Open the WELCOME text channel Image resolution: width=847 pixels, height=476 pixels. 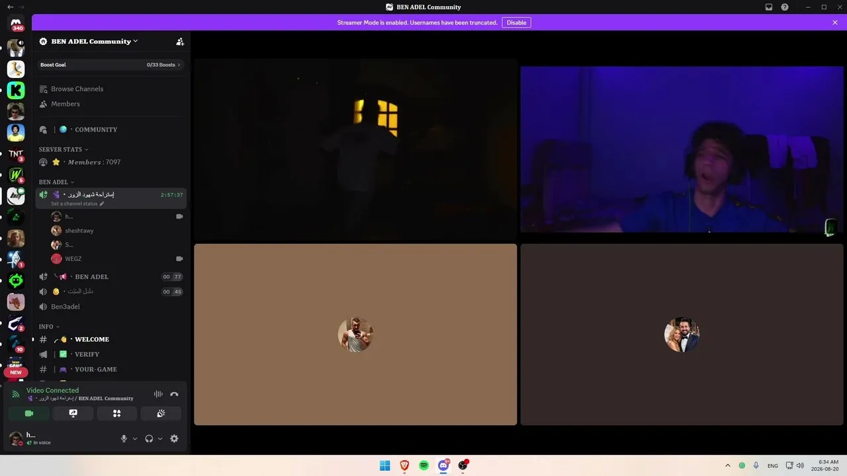[x=111, y=339]
